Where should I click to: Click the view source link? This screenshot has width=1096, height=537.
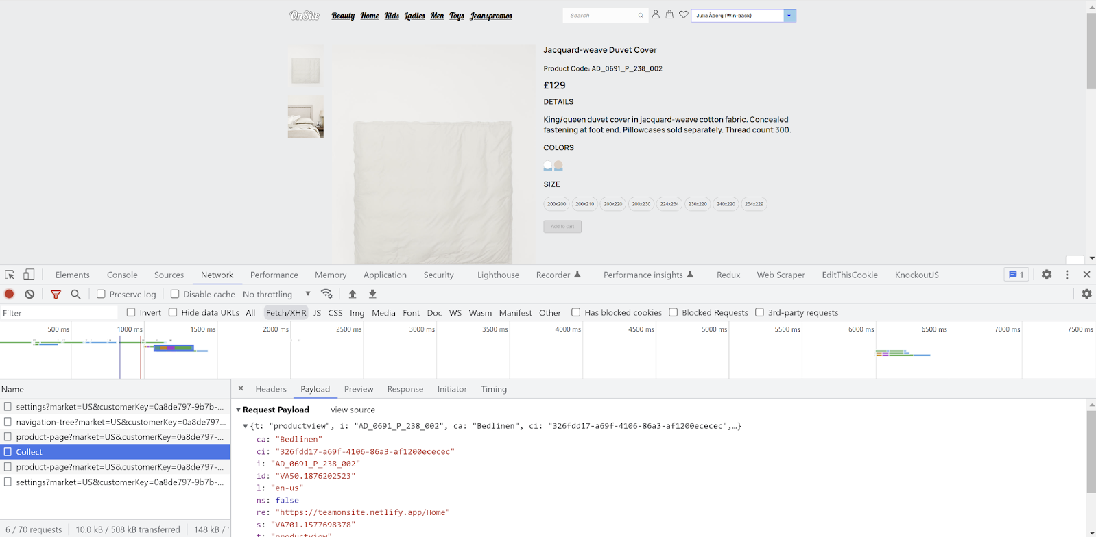[353, 410]
